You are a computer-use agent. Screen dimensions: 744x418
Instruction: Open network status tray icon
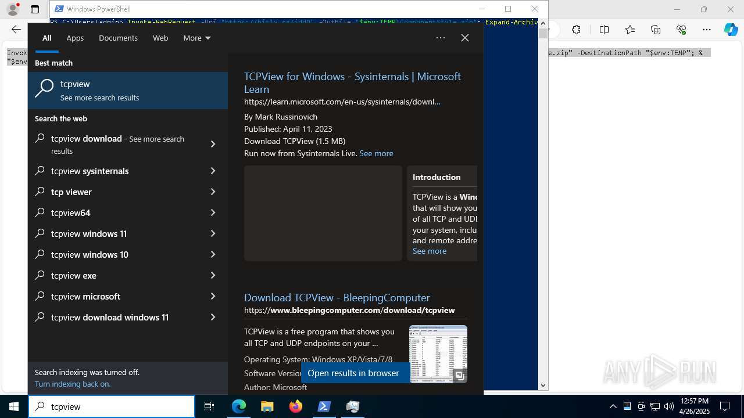tap(655, 406)
